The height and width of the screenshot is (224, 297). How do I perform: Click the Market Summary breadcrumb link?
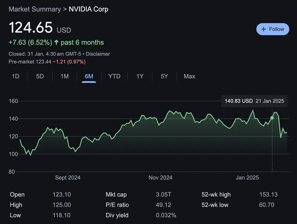point(35,9)
